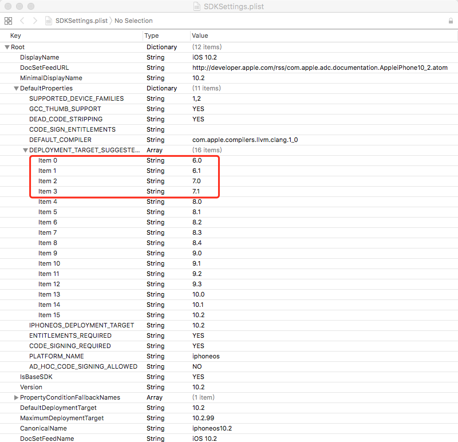Click value com.apple.compilers.llvm.clang.1_0
Viewport: 458px width, 442px height.
245,140
